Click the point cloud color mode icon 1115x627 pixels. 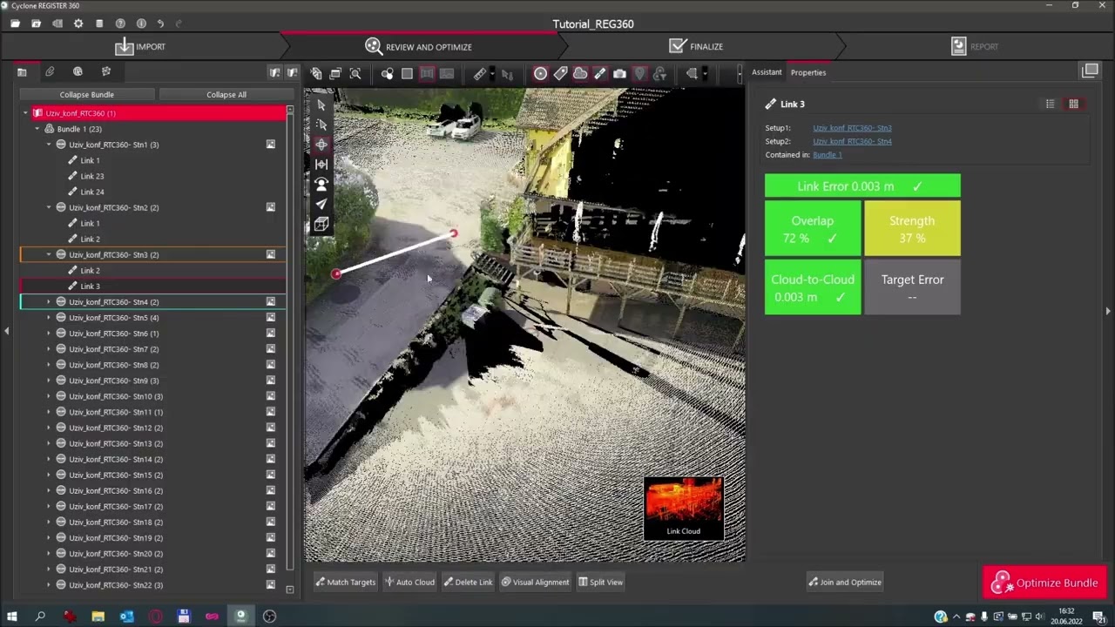pos(387,74)
